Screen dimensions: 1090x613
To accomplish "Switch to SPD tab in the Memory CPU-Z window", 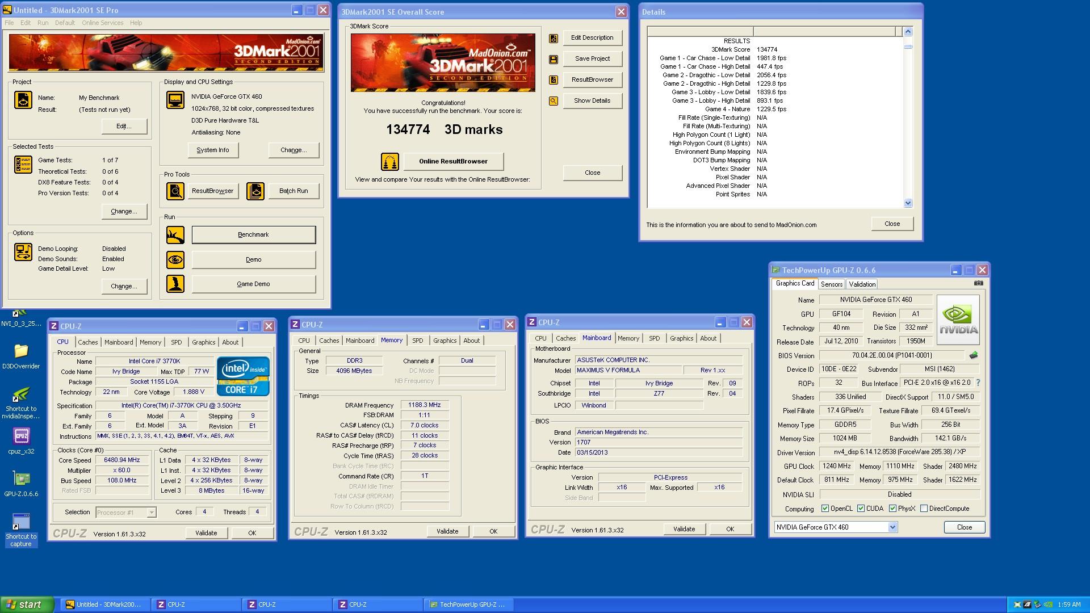I will [x=418, y=341].
